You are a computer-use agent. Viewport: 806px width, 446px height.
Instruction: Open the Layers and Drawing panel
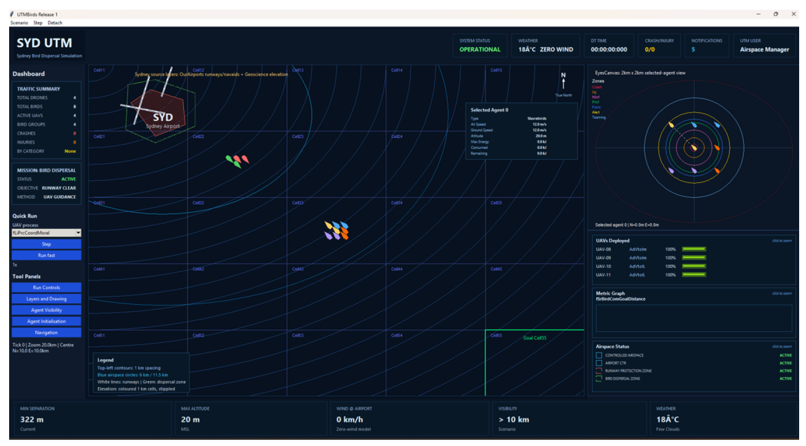click(47, 299)
